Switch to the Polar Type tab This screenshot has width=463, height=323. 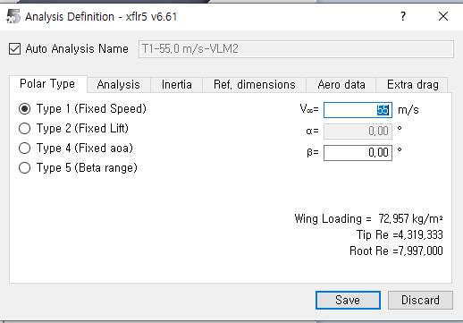[x=47, y=84]
